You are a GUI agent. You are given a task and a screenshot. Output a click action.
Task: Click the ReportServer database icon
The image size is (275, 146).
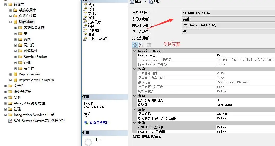pos(15,74)
